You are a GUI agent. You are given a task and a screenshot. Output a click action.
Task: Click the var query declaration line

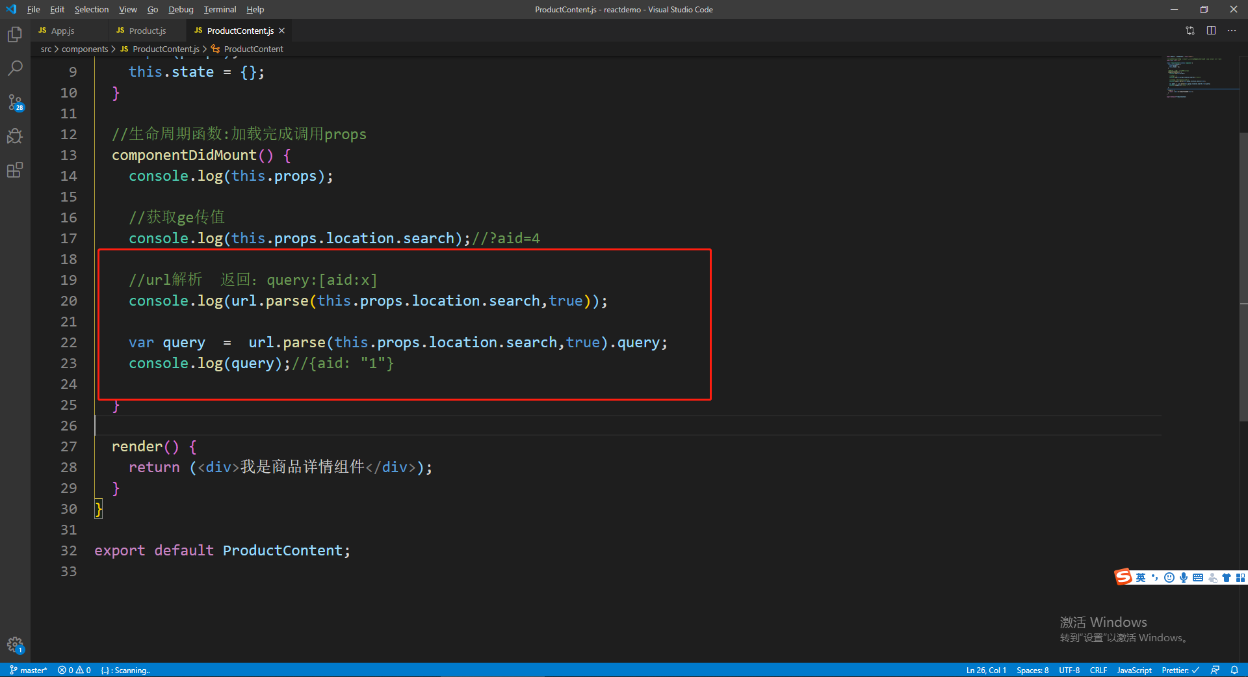tap(398, 343)
